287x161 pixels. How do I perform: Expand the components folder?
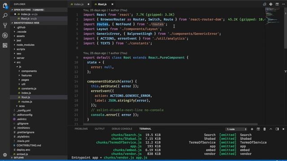tap(29, 71)
